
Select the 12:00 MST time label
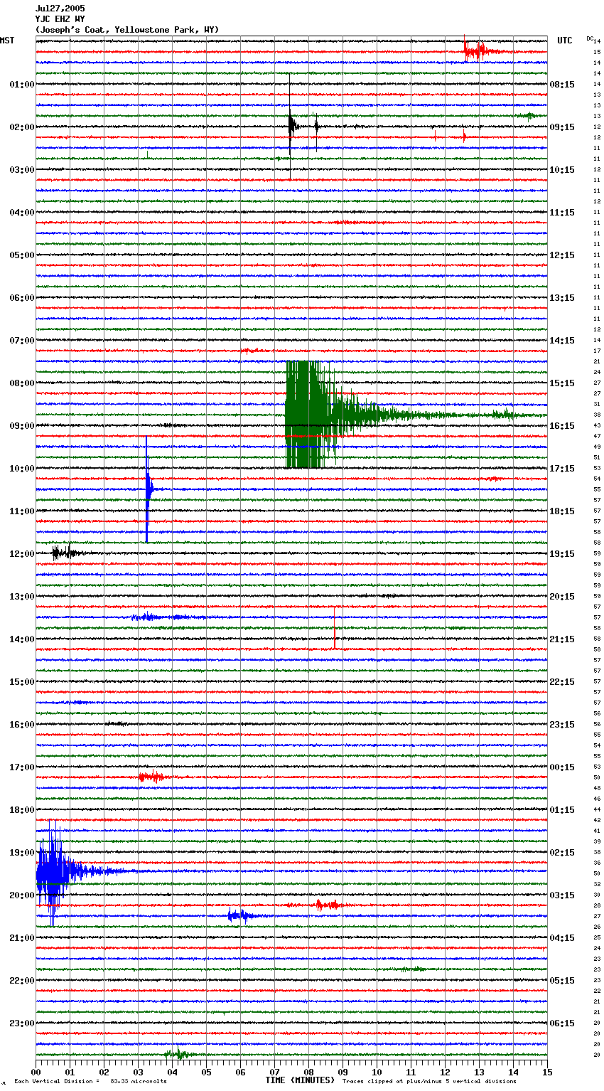(22, 554)
